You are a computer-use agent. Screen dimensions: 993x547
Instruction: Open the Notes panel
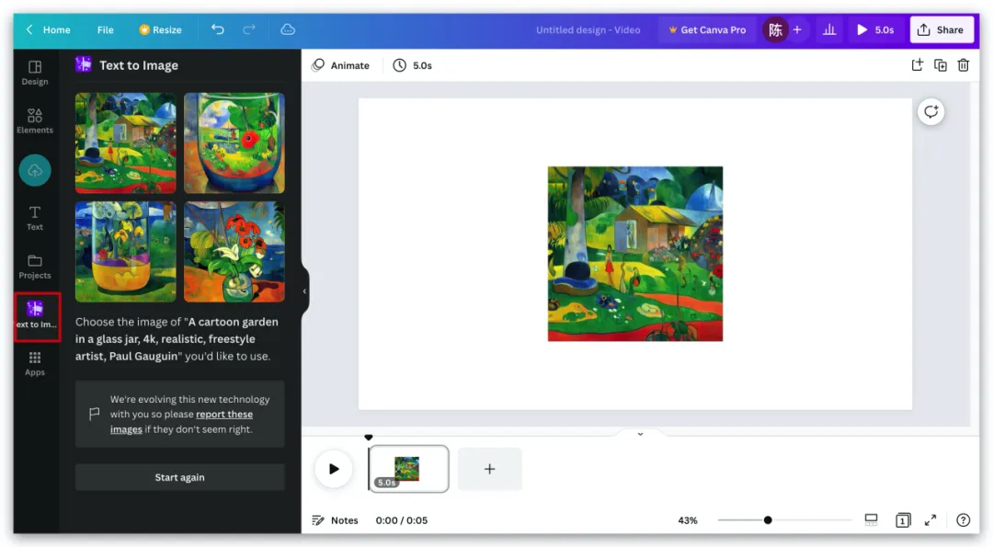(x=336, y=520)
